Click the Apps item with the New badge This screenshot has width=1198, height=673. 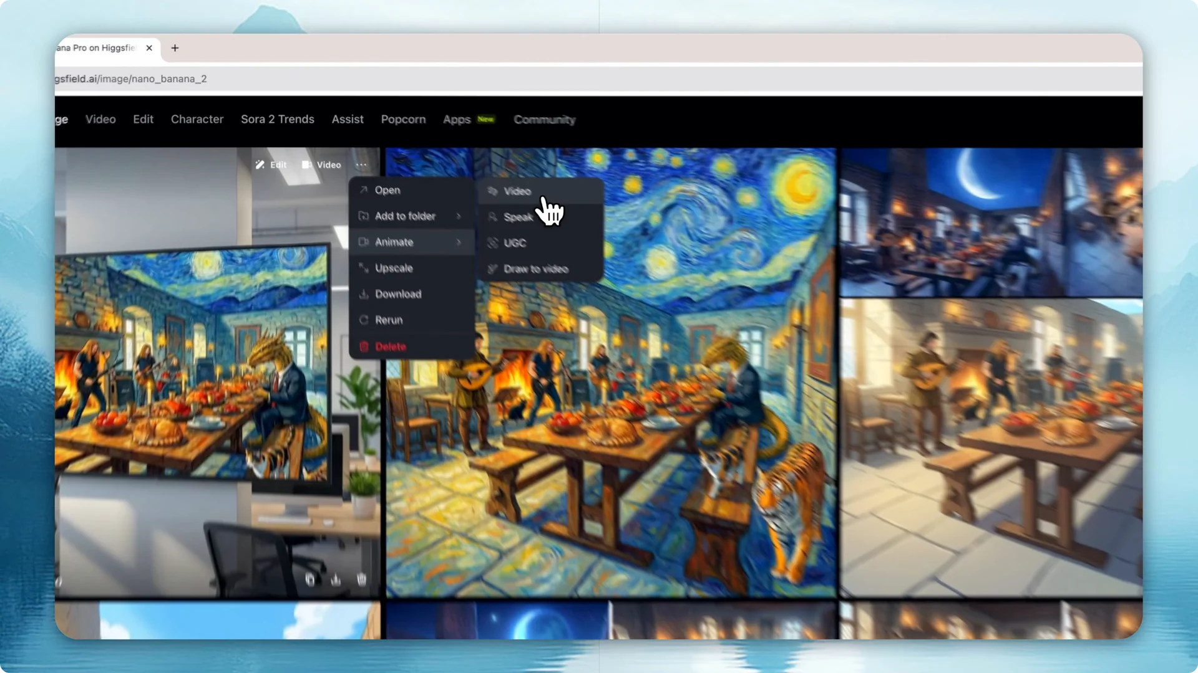pos(456,120)
